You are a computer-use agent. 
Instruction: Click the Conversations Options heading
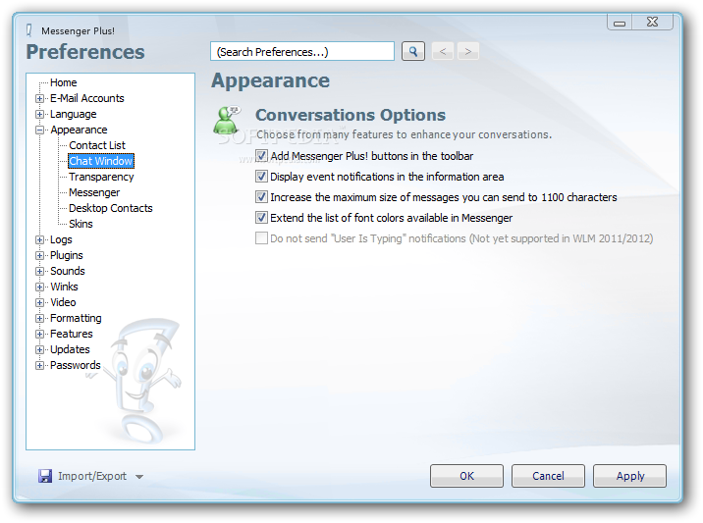(x=351, y=115)
